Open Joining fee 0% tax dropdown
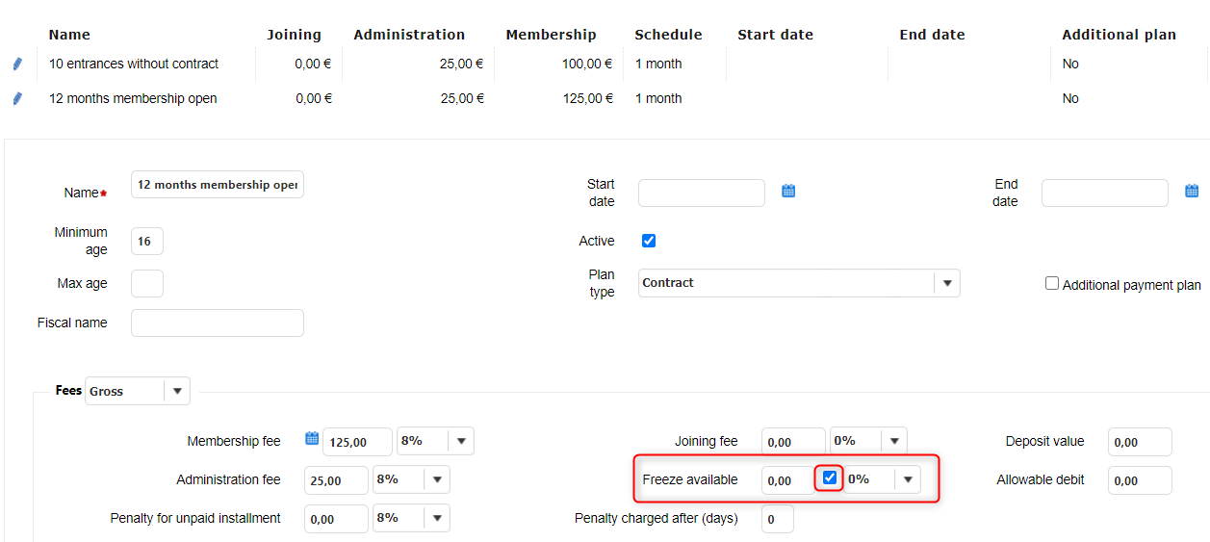Screen dimensions: 1210x542 [x=894, y=441]
